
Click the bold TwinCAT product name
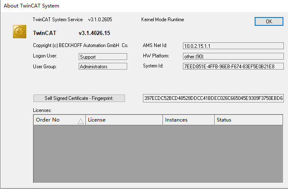(x=45, y=33)
